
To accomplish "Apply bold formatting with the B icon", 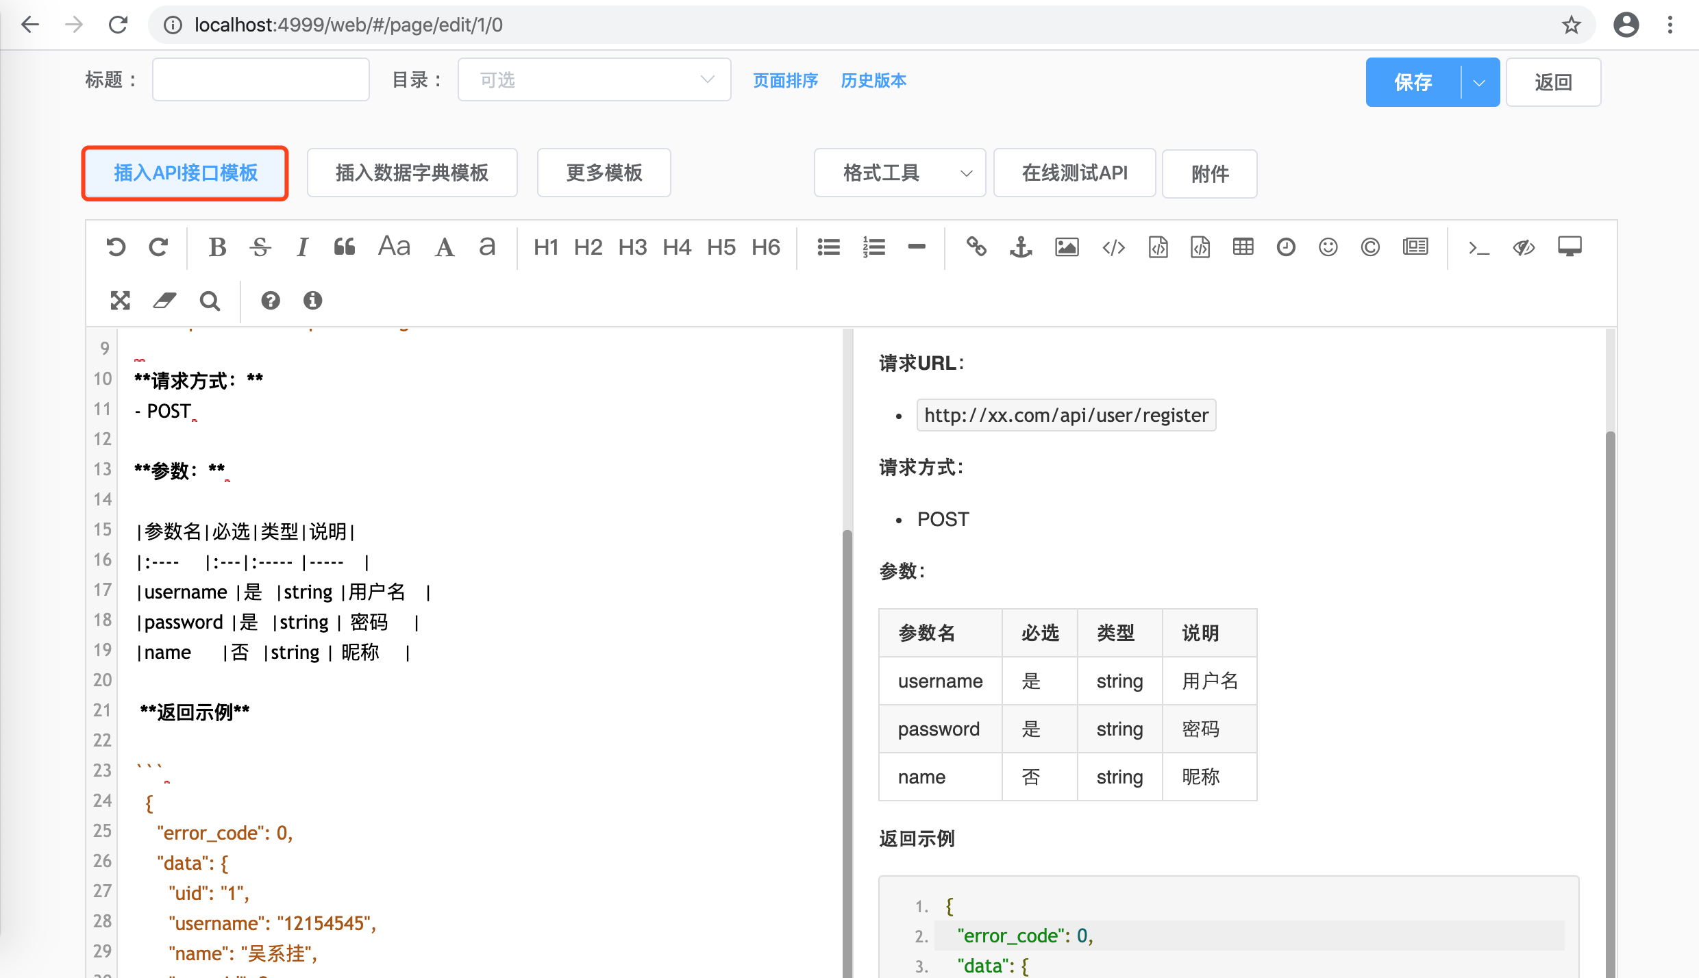I will click(217, 247).
